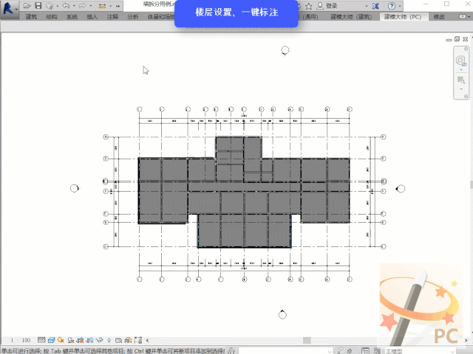Expand the zoom tool dropdown arrow
The height and width of the screenshot is (354, 473).
[x=461, y=89]
